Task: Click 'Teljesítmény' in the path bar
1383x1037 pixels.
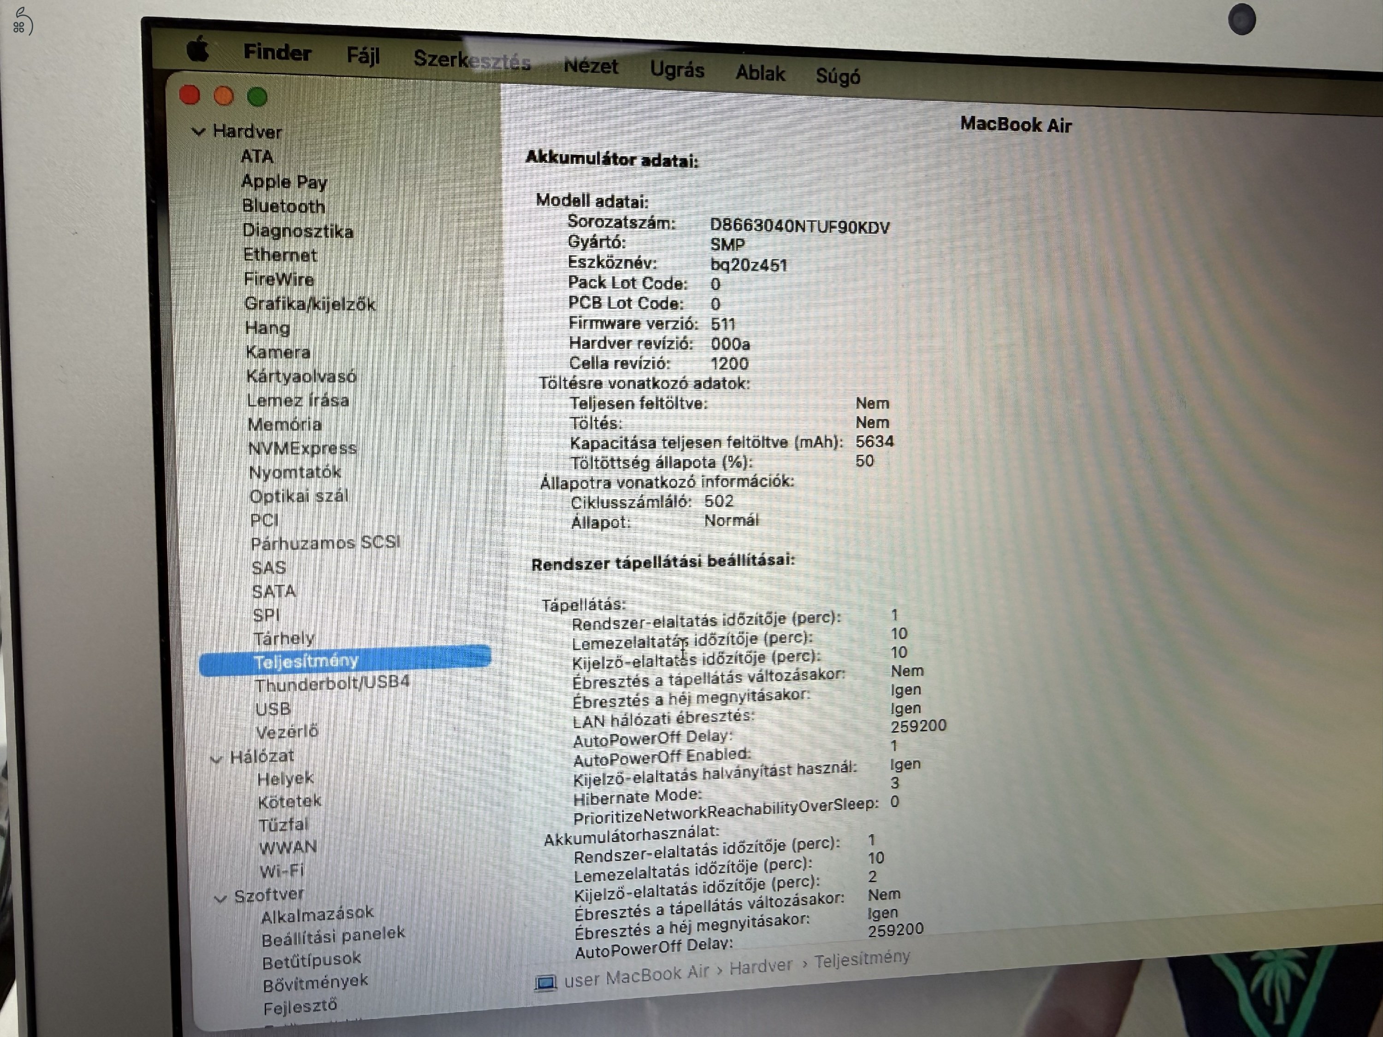Action: tap(862, 960)
